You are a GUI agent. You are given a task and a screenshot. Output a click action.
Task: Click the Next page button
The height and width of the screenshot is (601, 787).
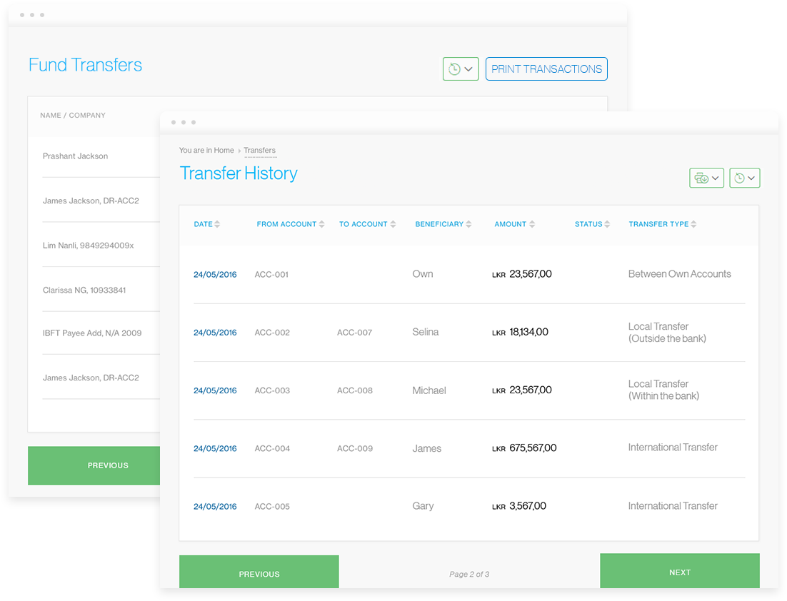(680, 571)
